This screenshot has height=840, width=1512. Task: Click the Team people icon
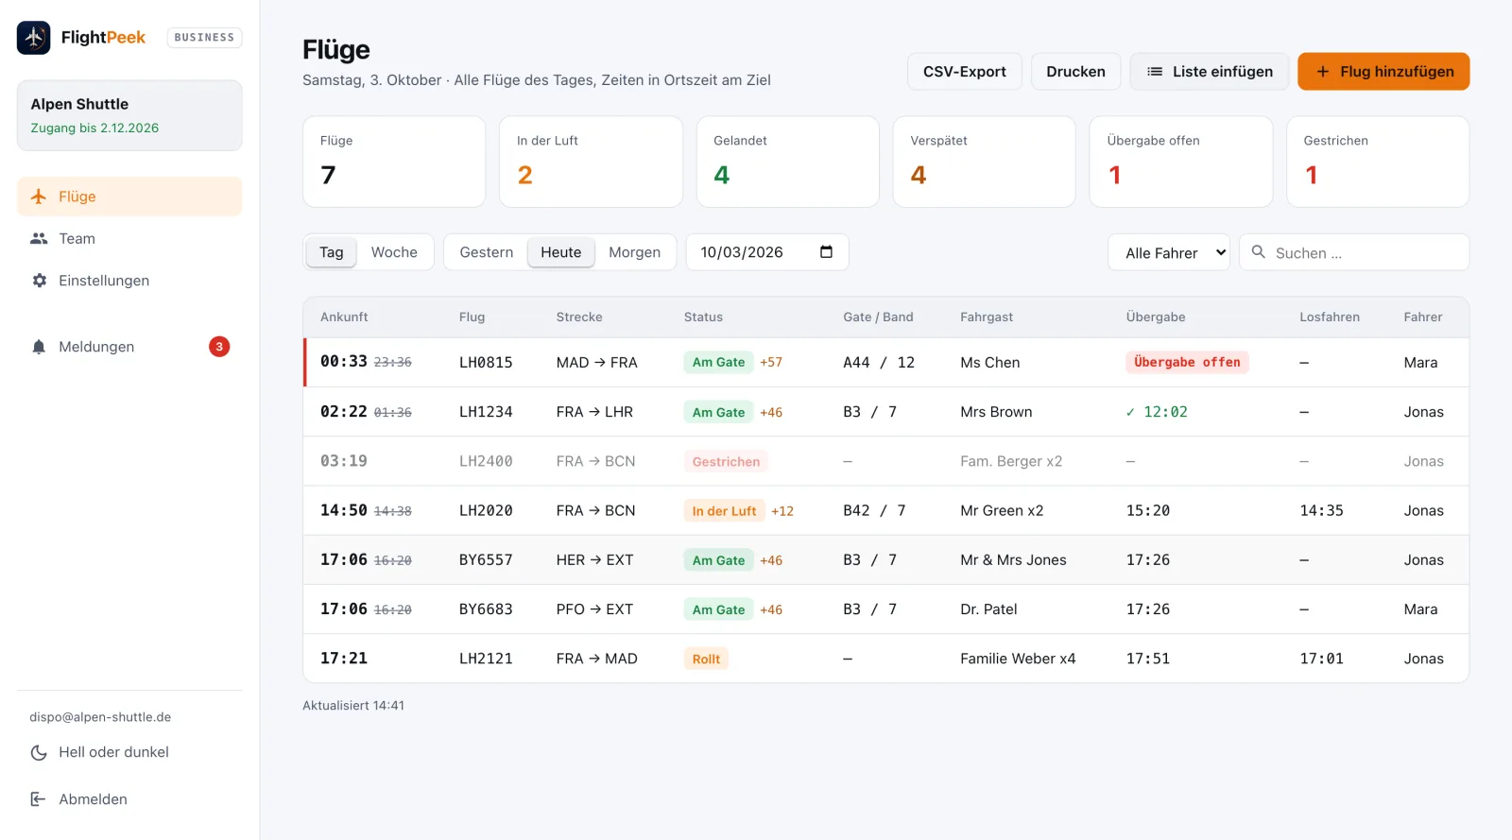click(39, 239)
